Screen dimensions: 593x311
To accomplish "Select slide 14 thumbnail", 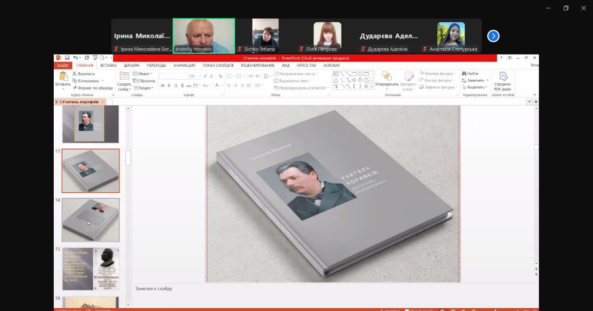I will tap(90, 220).
